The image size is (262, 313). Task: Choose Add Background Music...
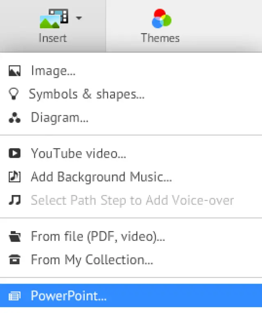(x=101, y=177)
